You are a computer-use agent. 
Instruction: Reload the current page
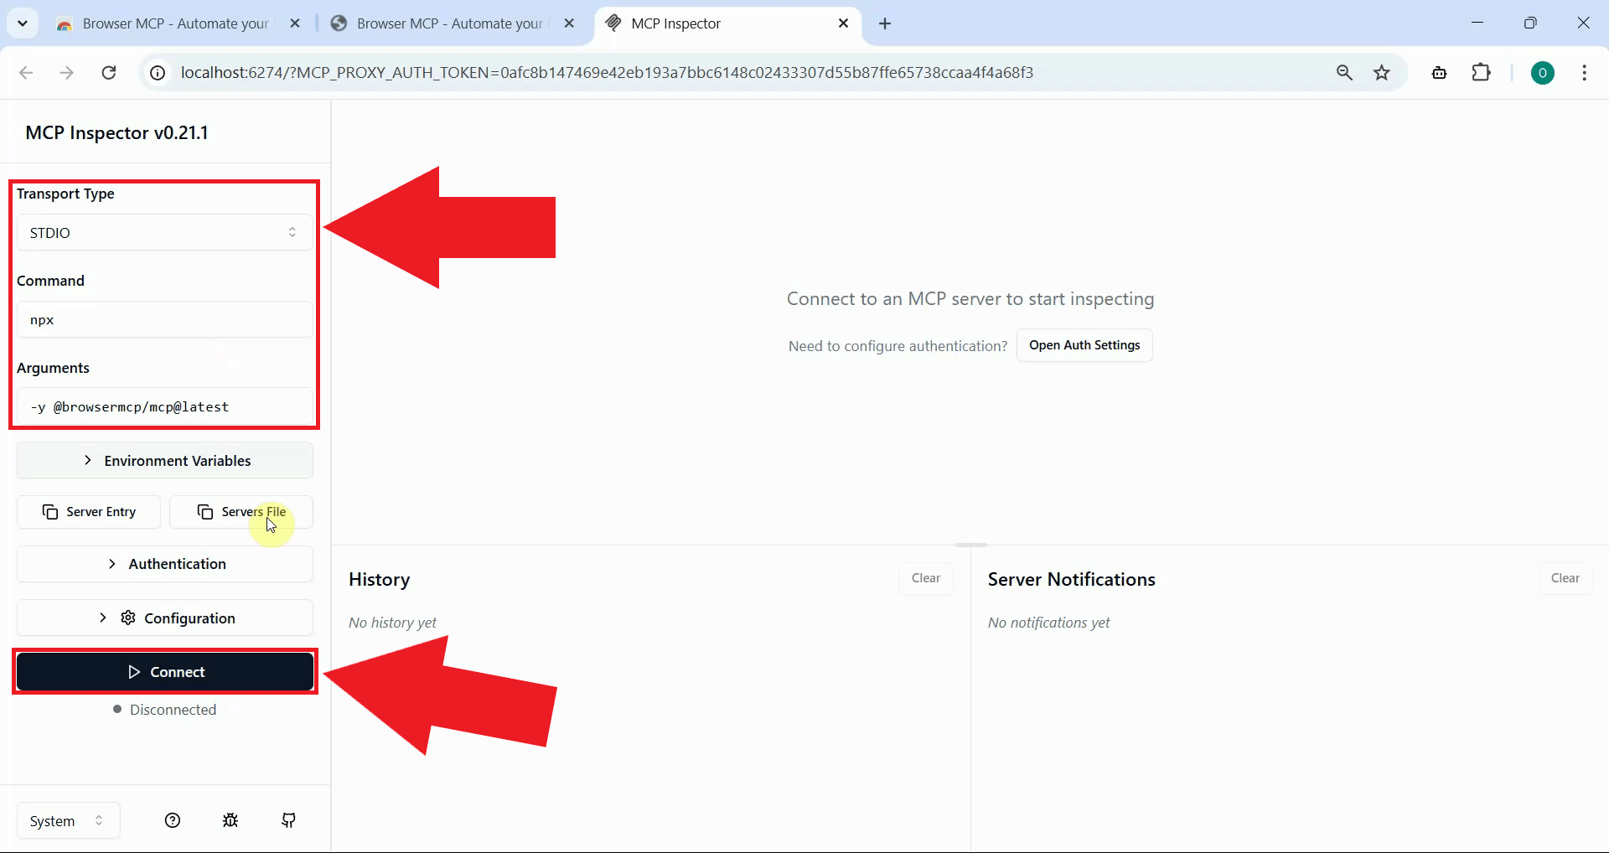[x=109, y=73]
